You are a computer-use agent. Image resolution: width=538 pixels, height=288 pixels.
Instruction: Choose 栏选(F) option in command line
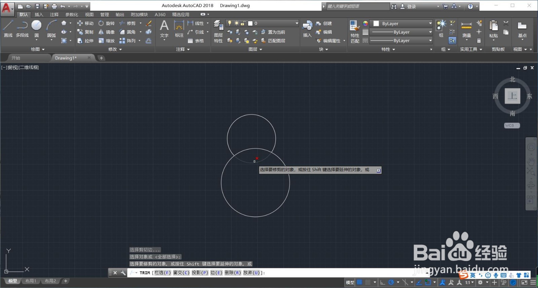pyautogui.click(x=163, y=273)
